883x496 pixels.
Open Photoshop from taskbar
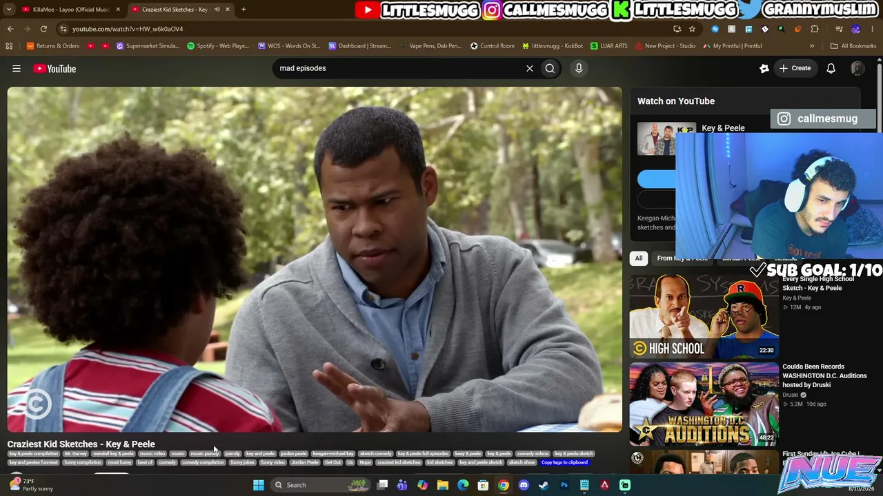[x=564, y=485]
